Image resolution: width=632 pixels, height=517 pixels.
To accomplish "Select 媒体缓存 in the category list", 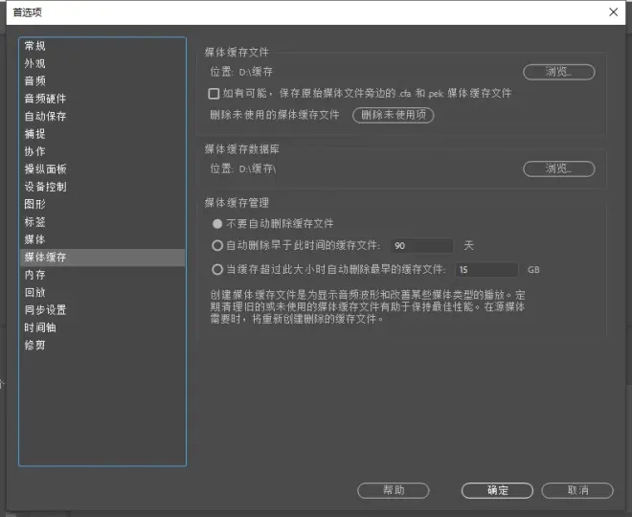I will (x=102, y=258).
